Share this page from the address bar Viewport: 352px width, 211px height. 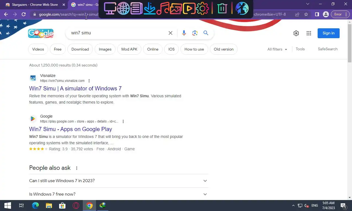[297, 14]
